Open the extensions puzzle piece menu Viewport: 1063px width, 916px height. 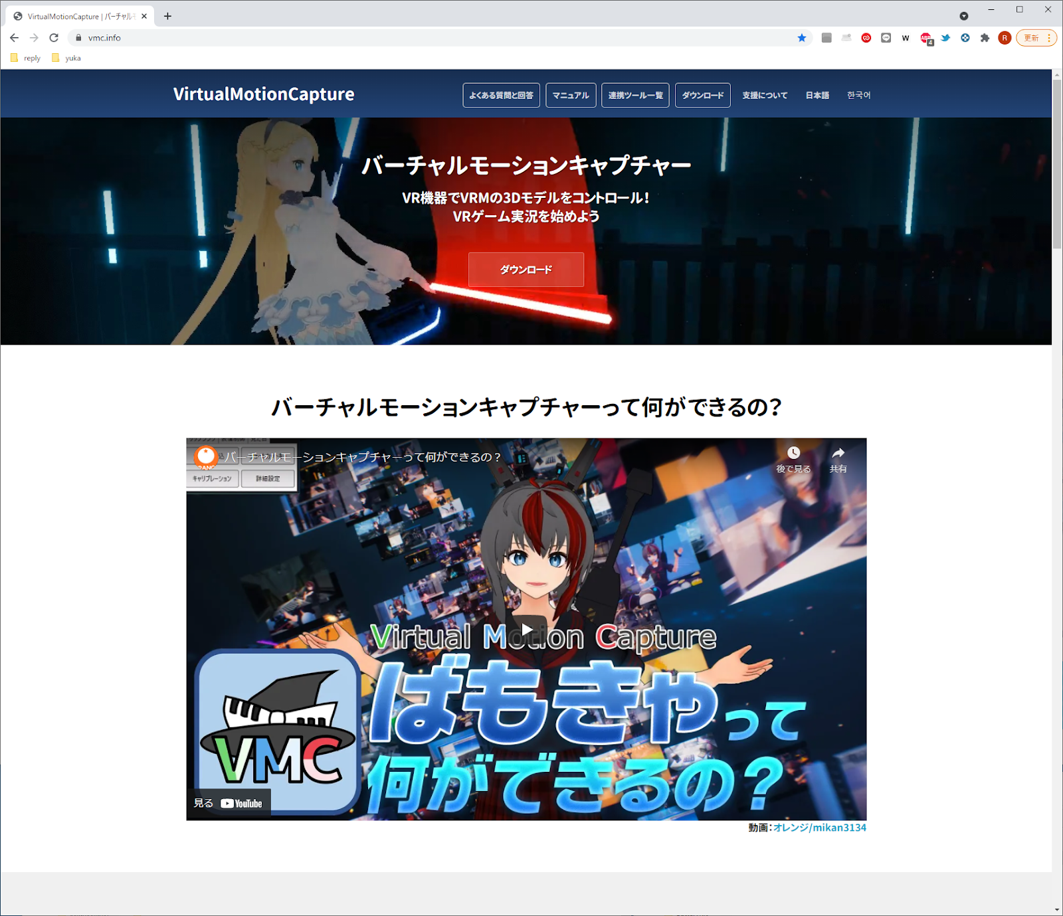pos(985,38)
